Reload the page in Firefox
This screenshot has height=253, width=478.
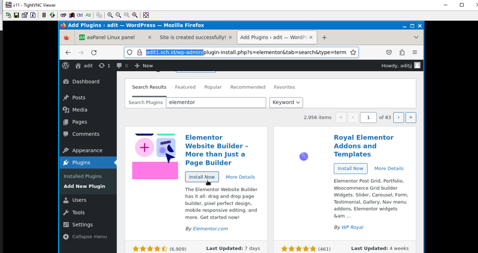click(x=94, y=52)
